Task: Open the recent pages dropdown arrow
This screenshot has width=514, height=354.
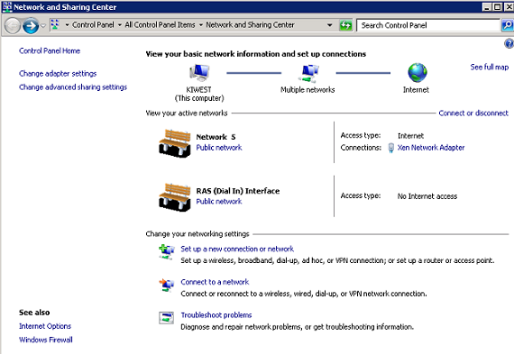Action: click(43, 26)
